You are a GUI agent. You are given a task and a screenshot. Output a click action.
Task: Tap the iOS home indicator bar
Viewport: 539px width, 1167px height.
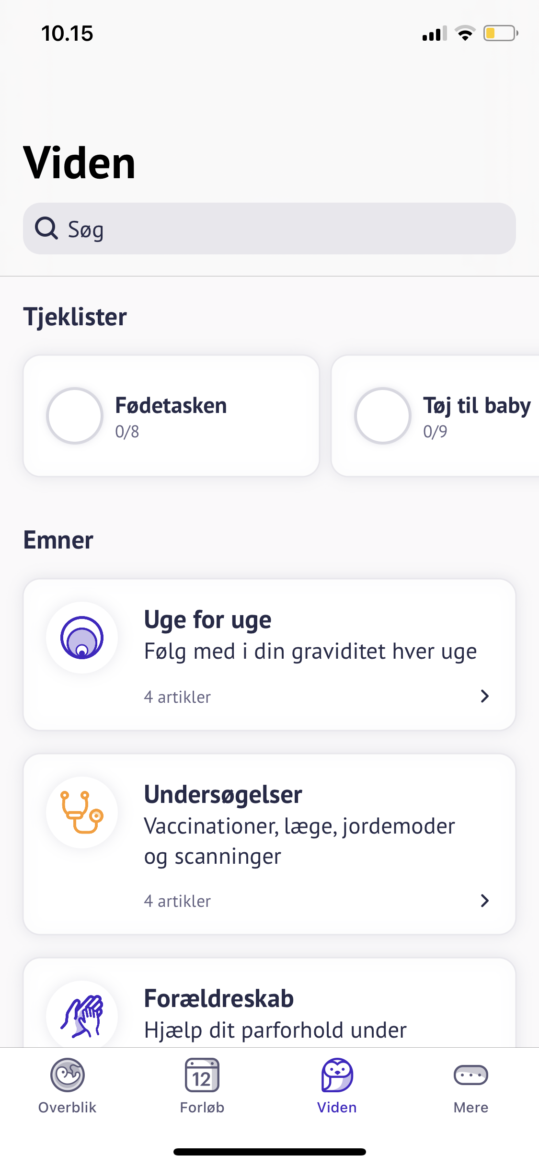tap(270, 1152)
